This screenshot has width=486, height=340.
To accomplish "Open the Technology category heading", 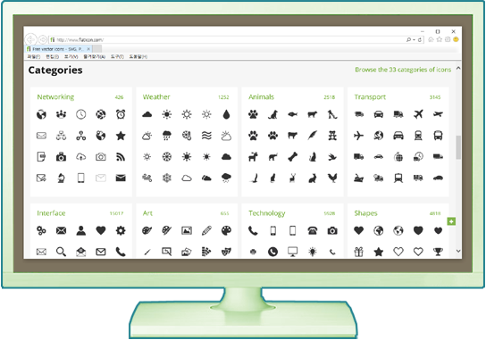I will point(267,213).
